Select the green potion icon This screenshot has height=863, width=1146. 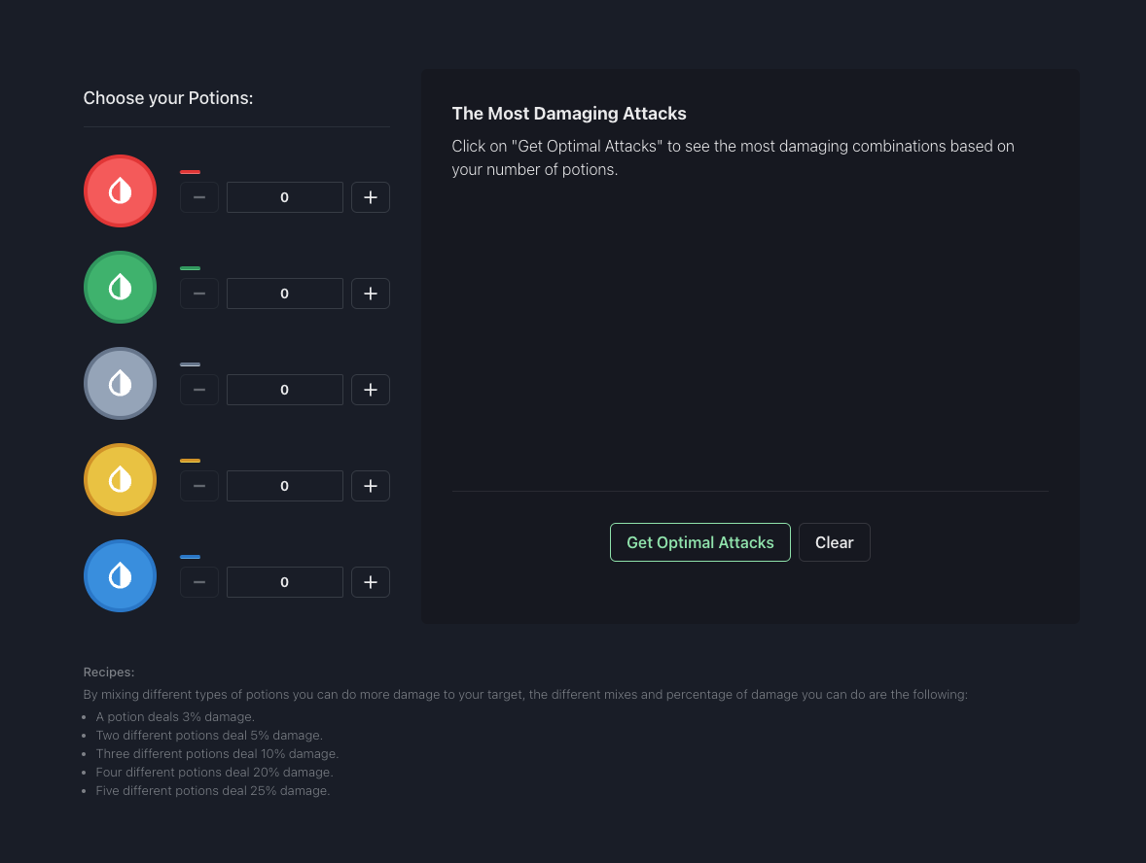pyautogui.click(x=120, y=287)
